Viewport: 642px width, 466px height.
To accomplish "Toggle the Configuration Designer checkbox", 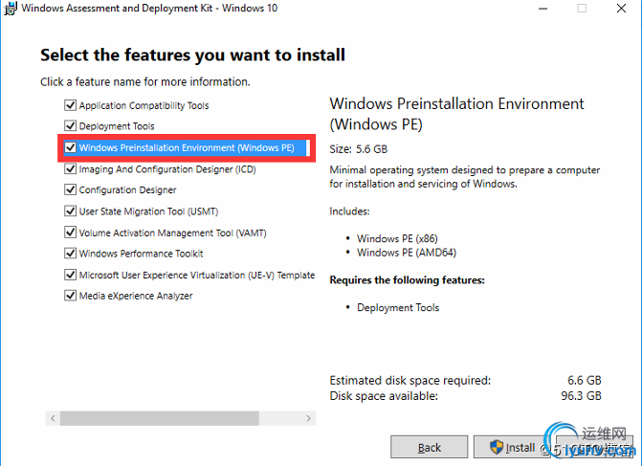I will tap(70, 190).
